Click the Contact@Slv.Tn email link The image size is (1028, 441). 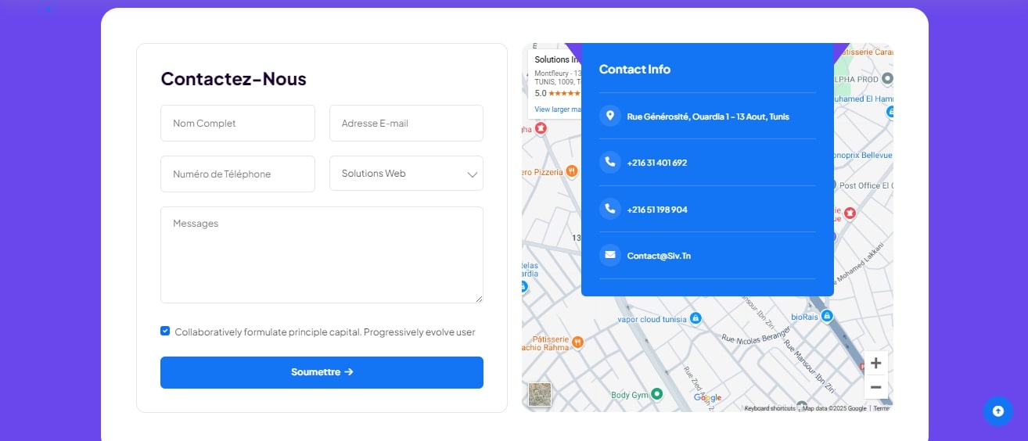click(659, 256)
